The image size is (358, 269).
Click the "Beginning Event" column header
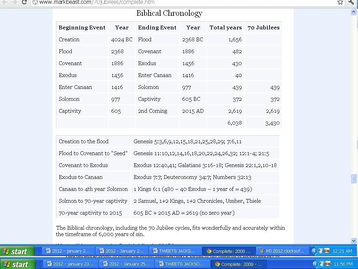82,27
